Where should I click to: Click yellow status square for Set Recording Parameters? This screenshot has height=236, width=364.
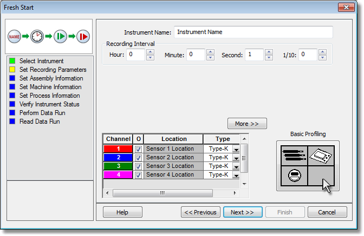point(12,70)
